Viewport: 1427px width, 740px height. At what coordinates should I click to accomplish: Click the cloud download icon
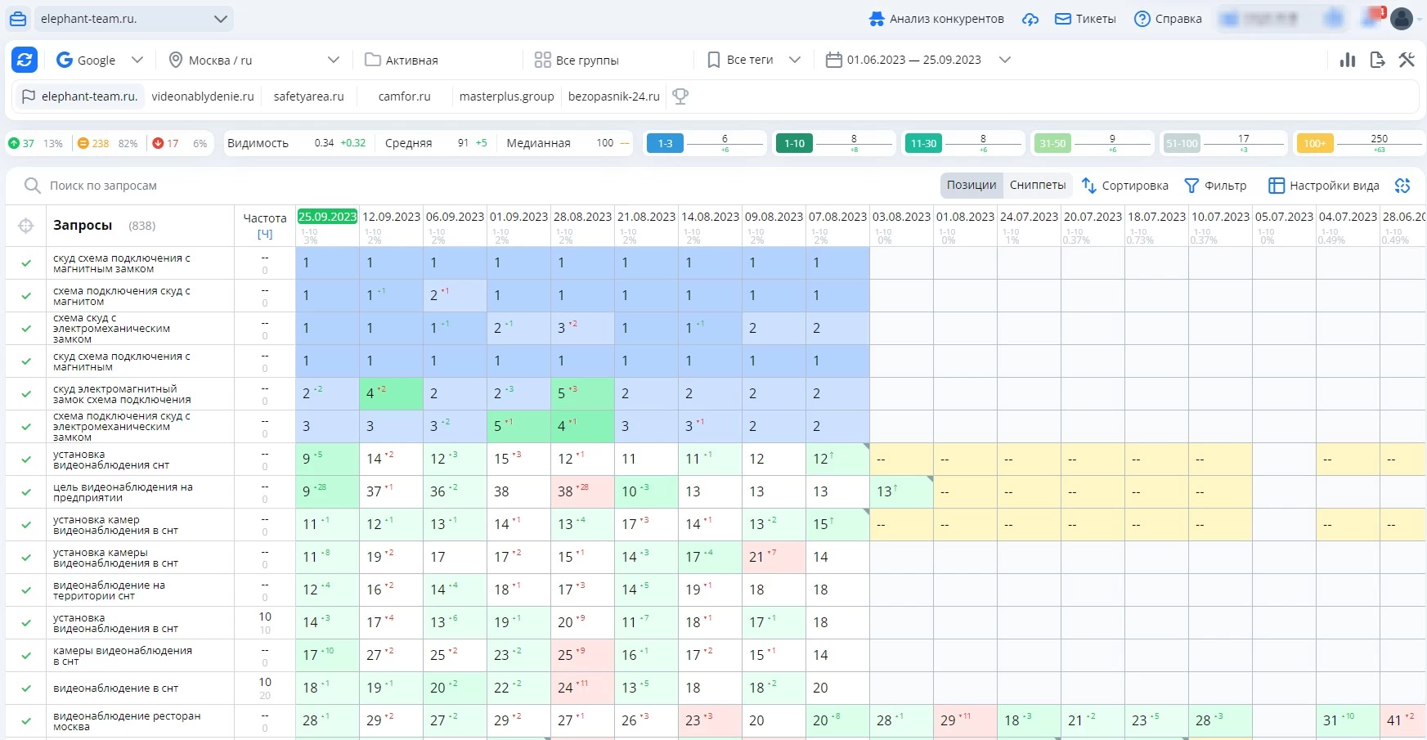click(1030, 19)
